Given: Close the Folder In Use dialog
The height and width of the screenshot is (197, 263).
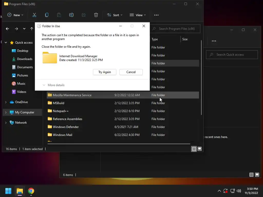Looking at the screenshot, I should pyautogui.click(x=144, y=26).
